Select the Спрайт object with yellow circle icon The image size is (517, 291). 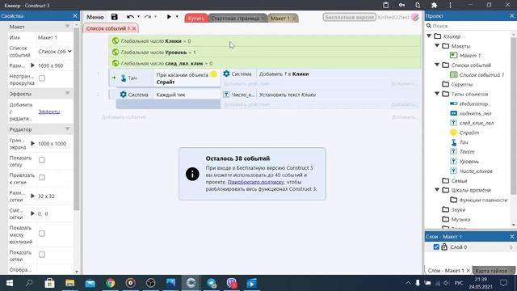pyautogui.click(x=469, y=133)
